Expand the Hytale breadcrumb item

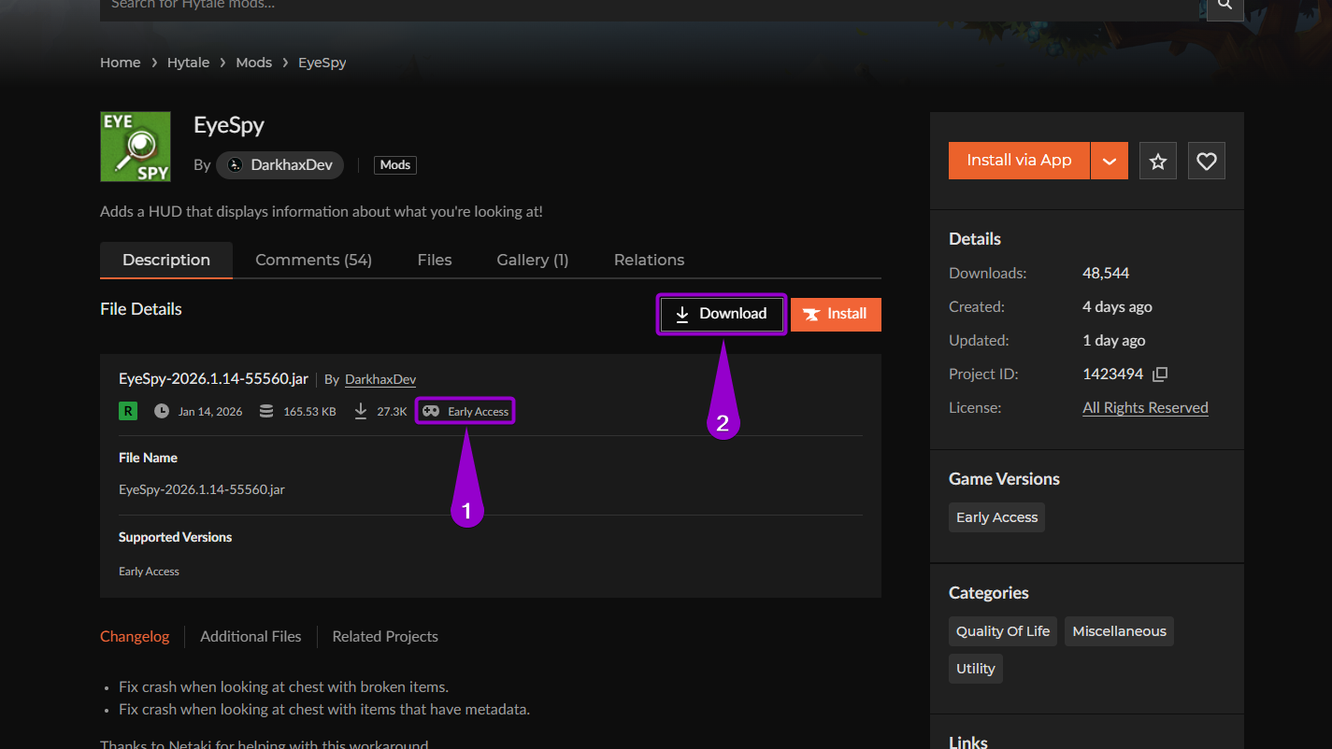point(188,62)
